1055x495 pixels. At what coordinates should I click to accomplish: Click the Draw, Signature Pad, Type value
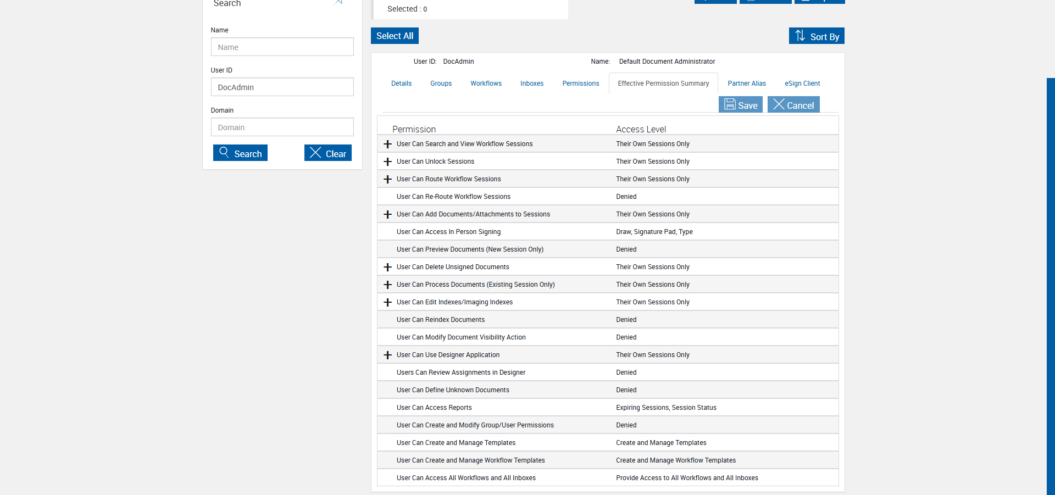click(x=654, y=232)
